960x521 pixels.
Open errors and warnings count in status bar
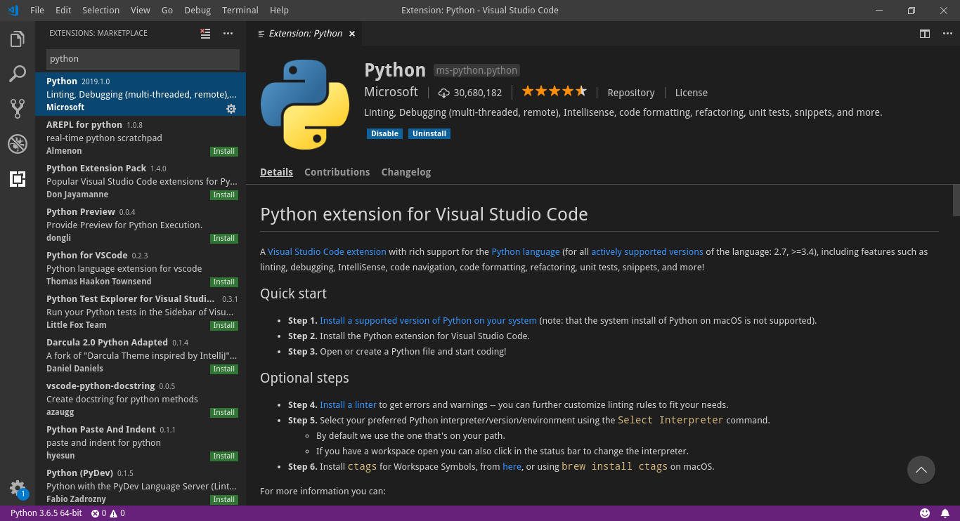[108, 513]
